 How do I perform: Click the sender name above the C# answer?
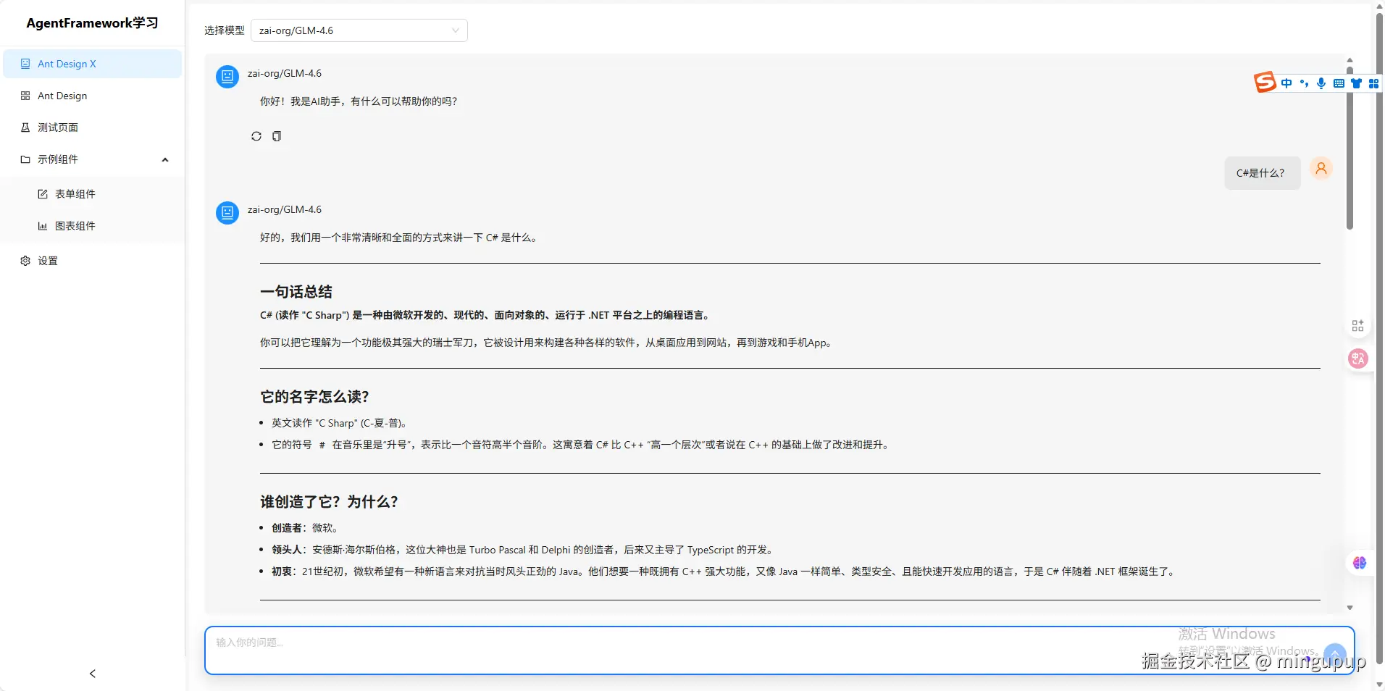click(x=285, y=209)
